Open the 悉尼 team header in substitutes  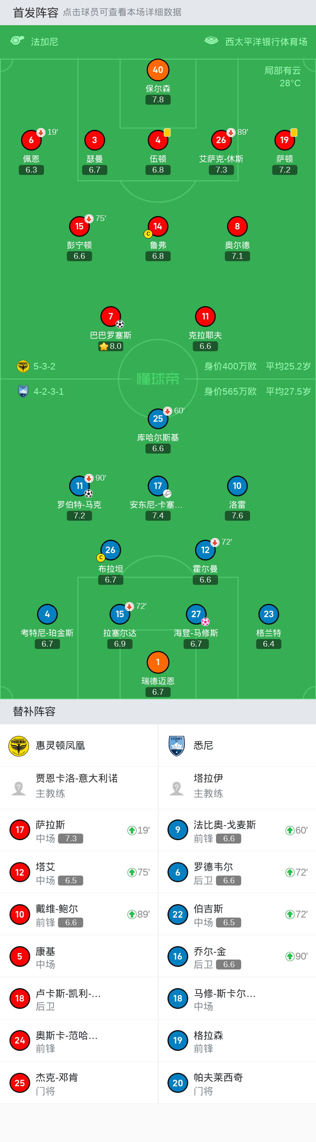tap(203, 746)
